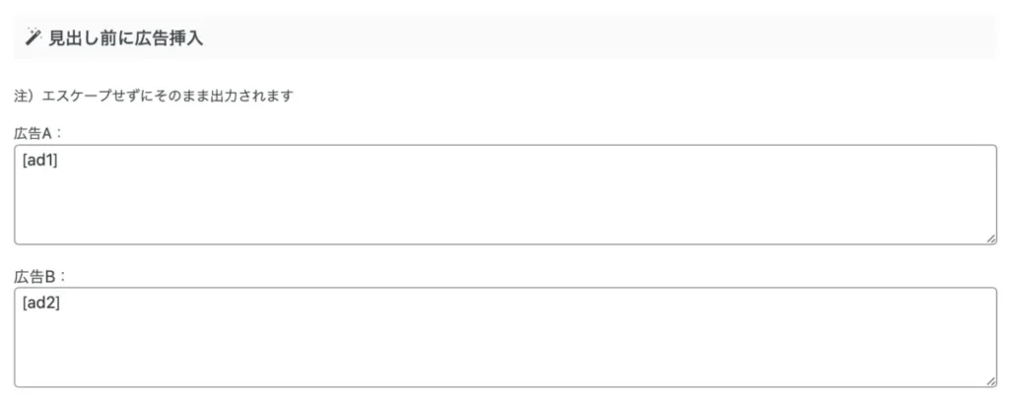Click the resize grip of the 広告A textarea
1009x404 pixels.
point(991,238)
